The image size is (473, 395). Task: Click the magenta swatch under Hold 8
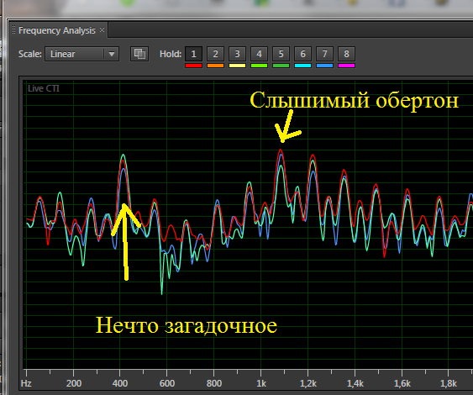(x=346, y=66)
